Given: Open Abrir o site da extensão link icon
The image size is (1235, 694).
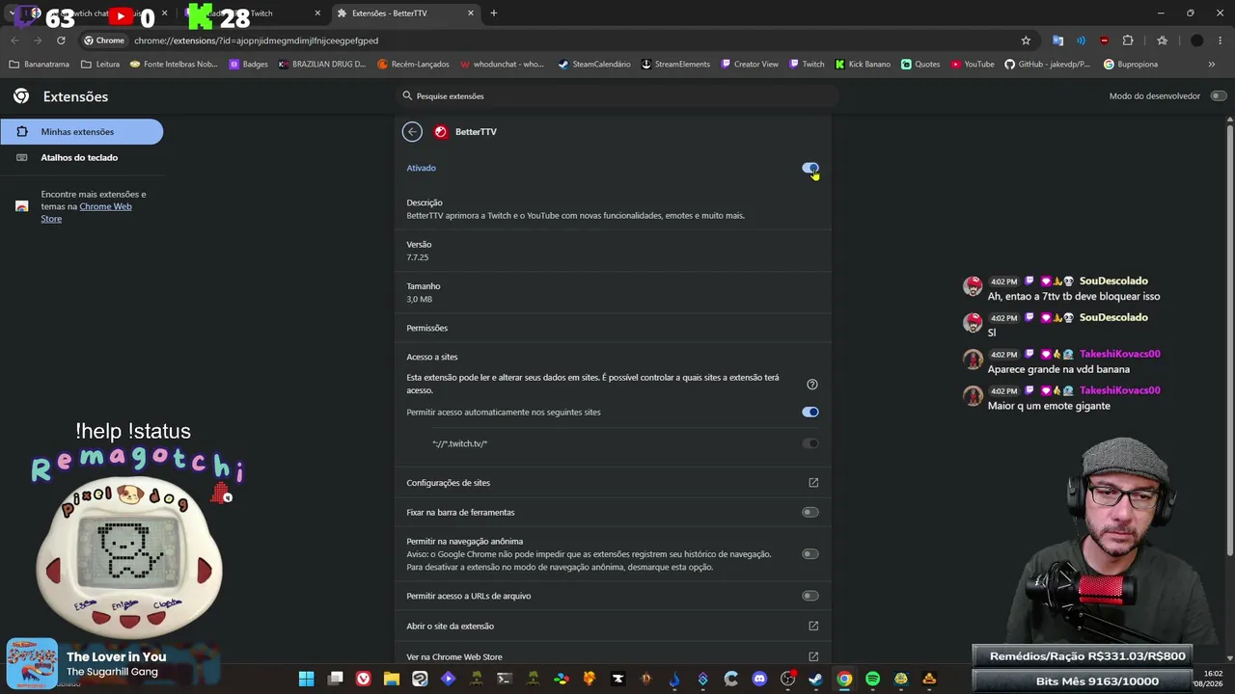Looking at the screenshot, I should point(813,626).
